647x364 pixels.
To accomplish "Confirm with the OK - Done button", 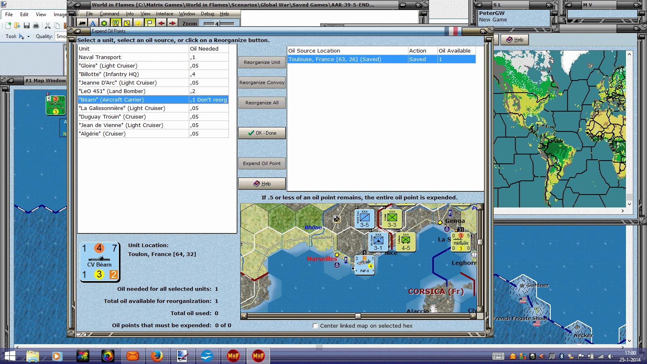I will click(x=262, y=133).
